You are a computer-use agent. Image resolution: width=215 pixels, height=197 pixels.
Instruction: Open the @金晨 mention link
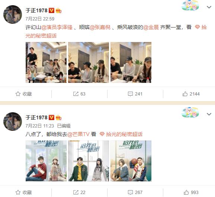coord(151,27)
